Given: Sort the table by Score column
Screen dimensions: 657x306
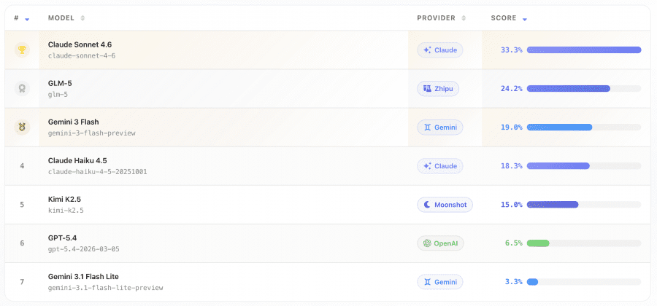Looking at the screenshot, I should click(525, 18).
